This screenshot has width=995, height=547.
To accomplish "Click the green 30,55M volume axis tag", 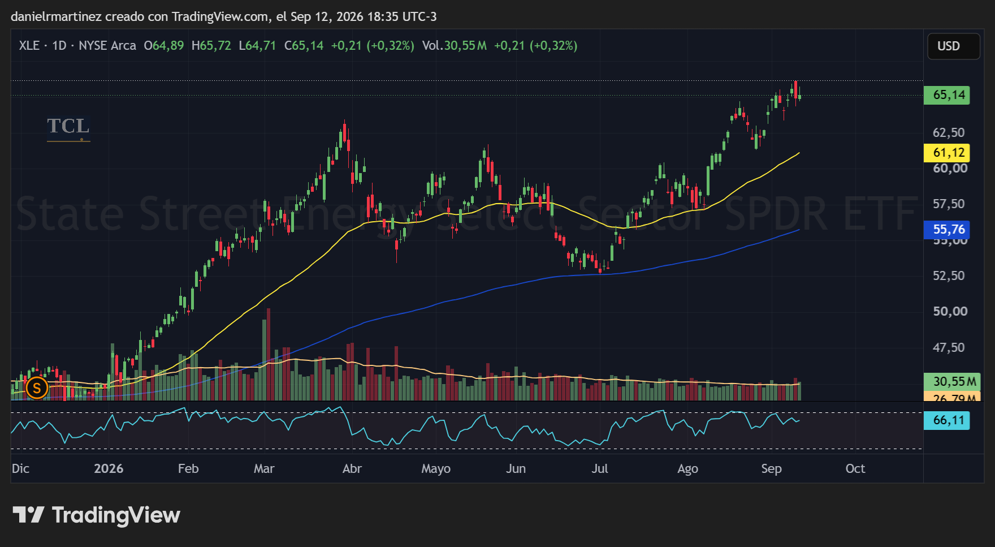I will pyautogui.click(x=952, y=382).
